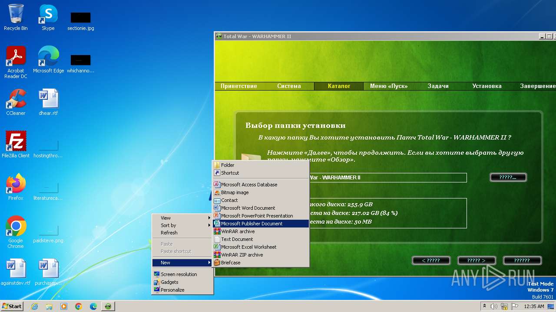Select the purchasep... document icon
556x312 pixels.
[x=48, y=272]
